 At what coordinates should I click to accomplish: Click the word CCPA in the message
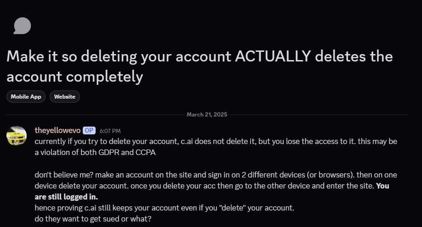point(144,152)
